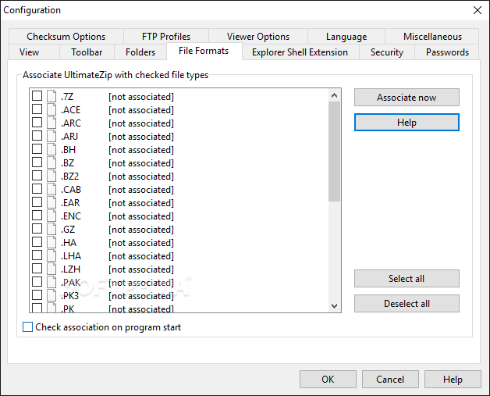Go to the Security tab
The height and width of the screenshot is (396, 490).
[387, 52]
